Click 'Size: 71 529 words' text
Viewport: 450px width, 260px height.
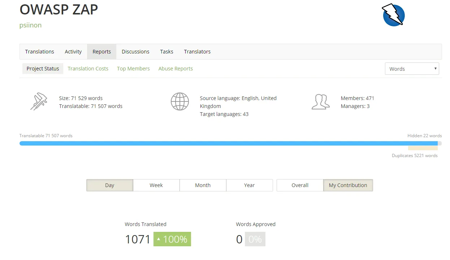pyautogui.click(x=81, y=98)
